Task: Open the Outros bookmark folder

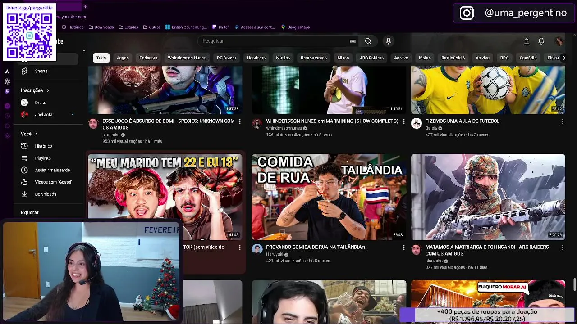Action: (152, 27)
